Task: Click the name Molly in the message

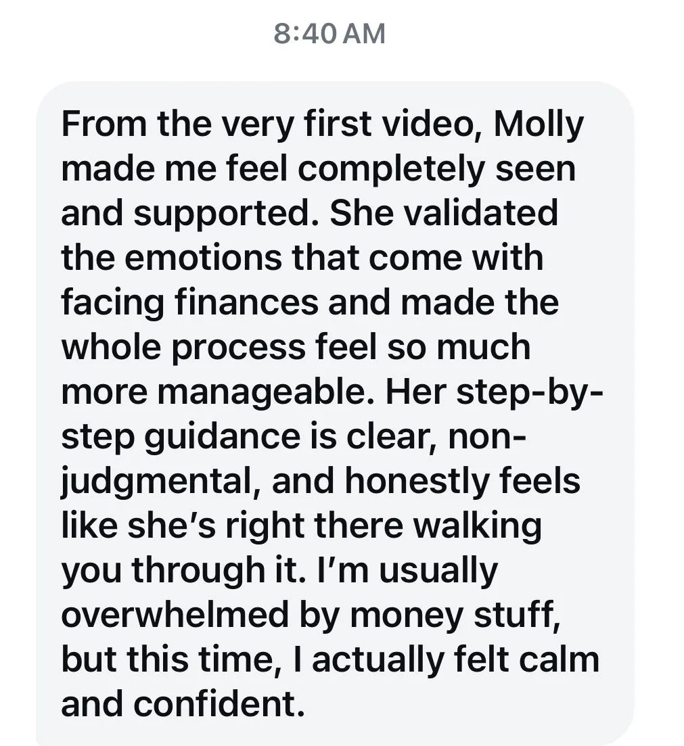Action: (x=539, y=124)
